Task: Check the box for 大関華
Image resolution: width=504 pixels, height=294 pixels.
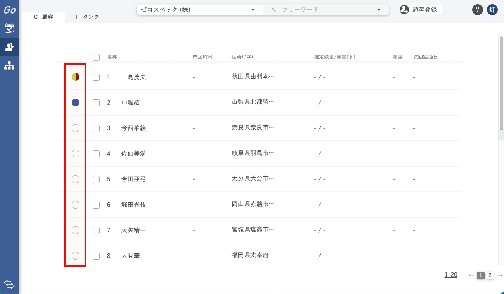Action: 96,256
